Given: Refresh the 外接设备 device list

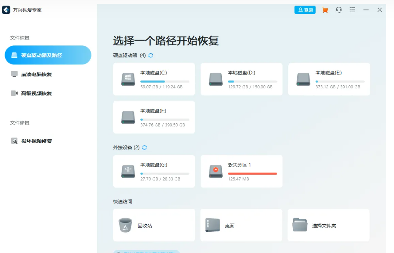Looking at the screenshot, I should (x=145, y=148).
